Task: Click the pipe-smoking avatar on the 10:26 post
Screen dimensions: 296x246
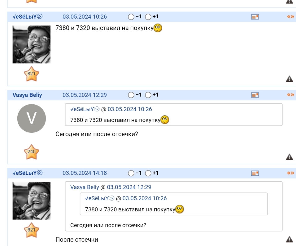Action: 32,45
